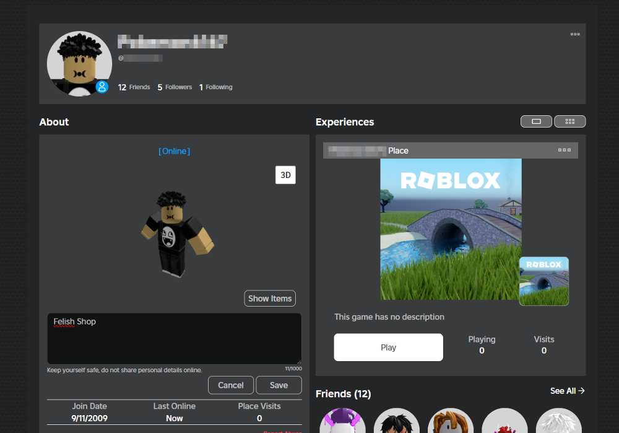The image size is (619, 433).
Task: Save the About description
Action: [x=279, y=385]
